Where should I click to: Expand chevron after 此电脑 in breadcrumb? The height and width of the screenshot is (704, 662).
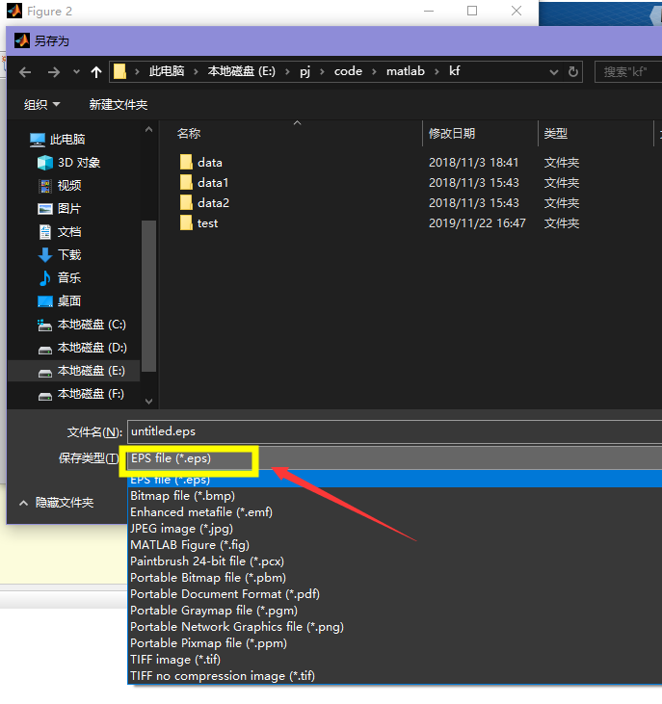click(196, 71)
